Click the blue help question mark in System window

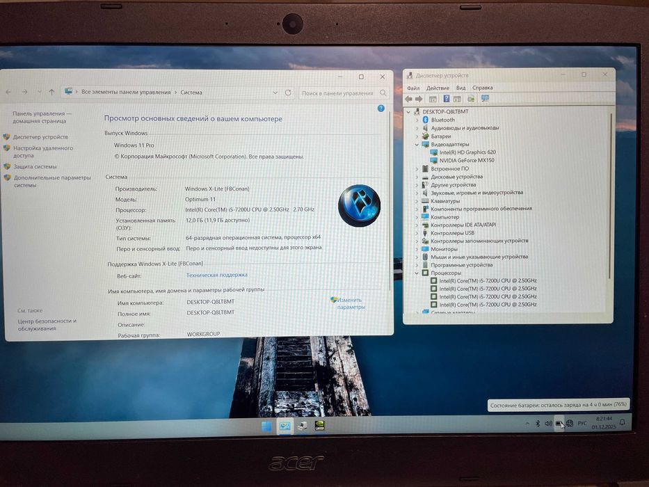[381, 109]
